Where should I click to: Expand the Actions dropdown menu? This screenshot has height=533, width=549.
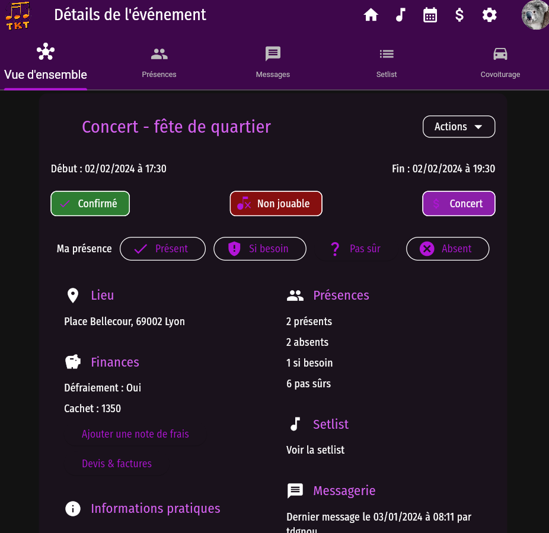pyautogui.click(x=458, y=127)
